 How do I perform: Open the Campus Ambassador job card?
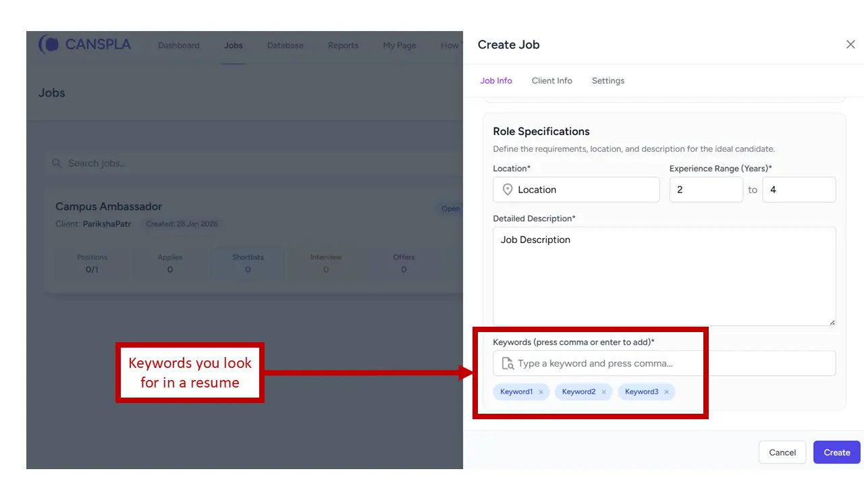pos(109,207)
